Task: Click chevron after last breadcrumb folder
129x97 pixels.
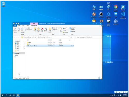Action: click(x=51, y=37)
